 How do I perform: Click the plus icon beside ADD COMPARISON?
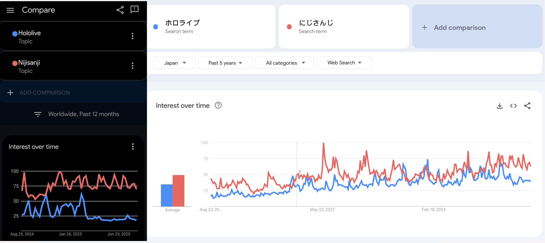point(10,93)
